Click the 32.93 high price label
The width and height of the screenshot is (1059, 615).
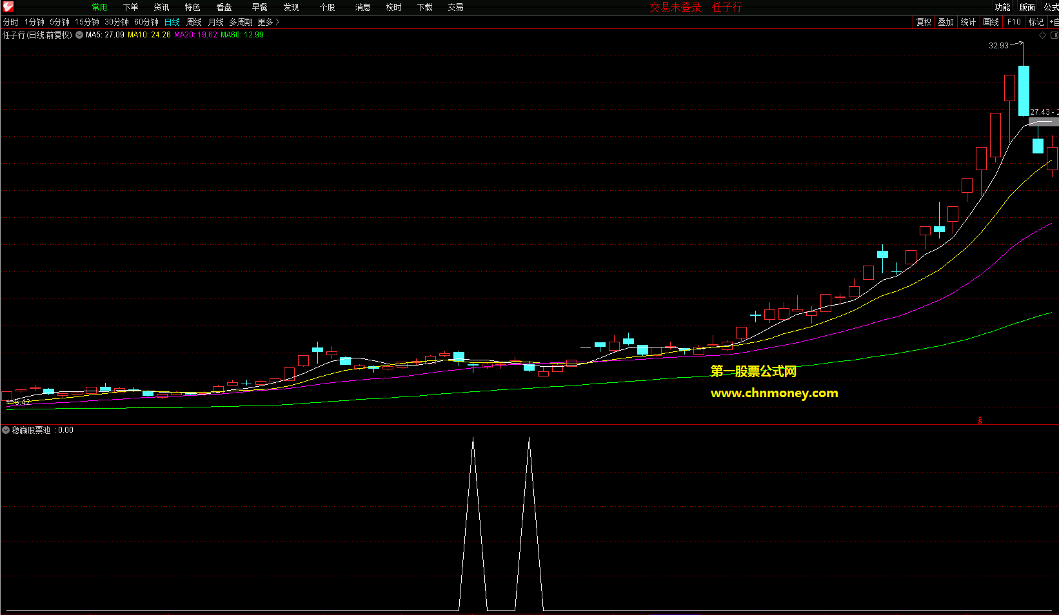click(x=998, y=46)
